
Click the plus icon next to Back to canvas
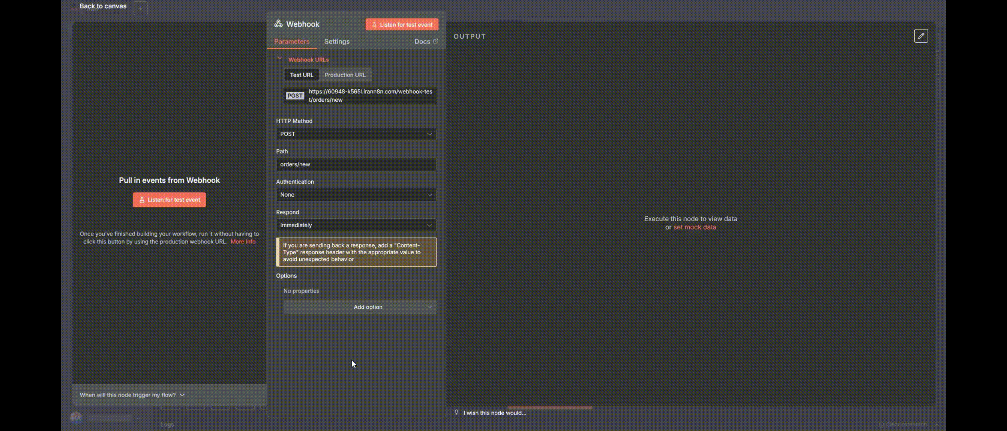(140, 8)
